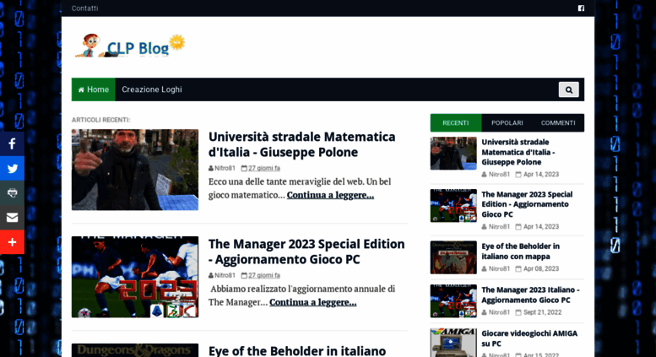
Task: Click the search magnifier button
Action: point(568,89)
